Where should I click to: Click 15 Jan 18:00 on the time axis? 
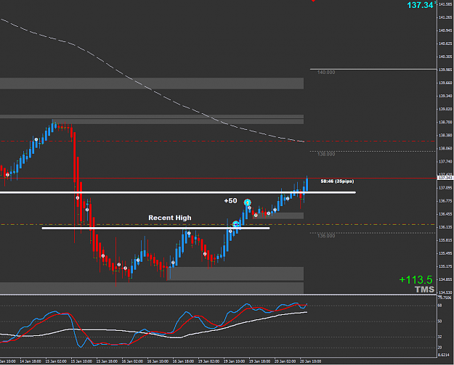pos(107,361)
